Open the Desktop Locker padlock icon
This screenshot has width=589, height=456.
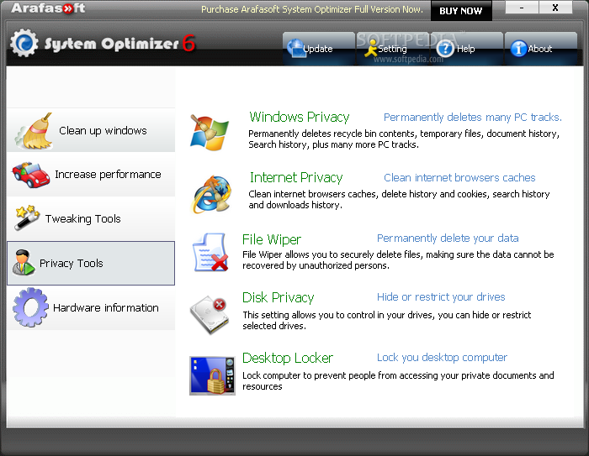click(212, 375)
